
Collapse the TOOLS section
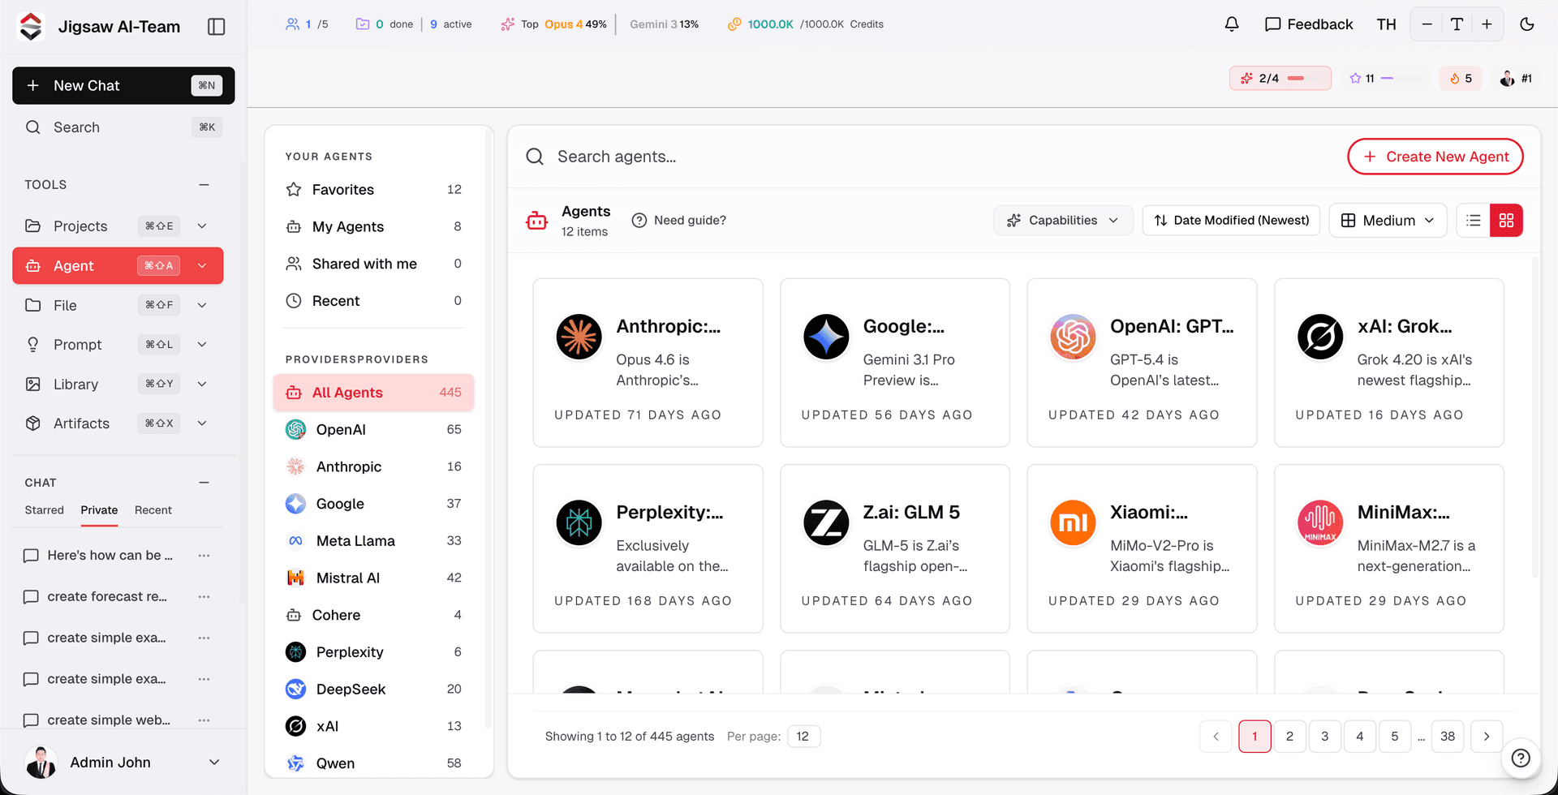coord(204,185)
